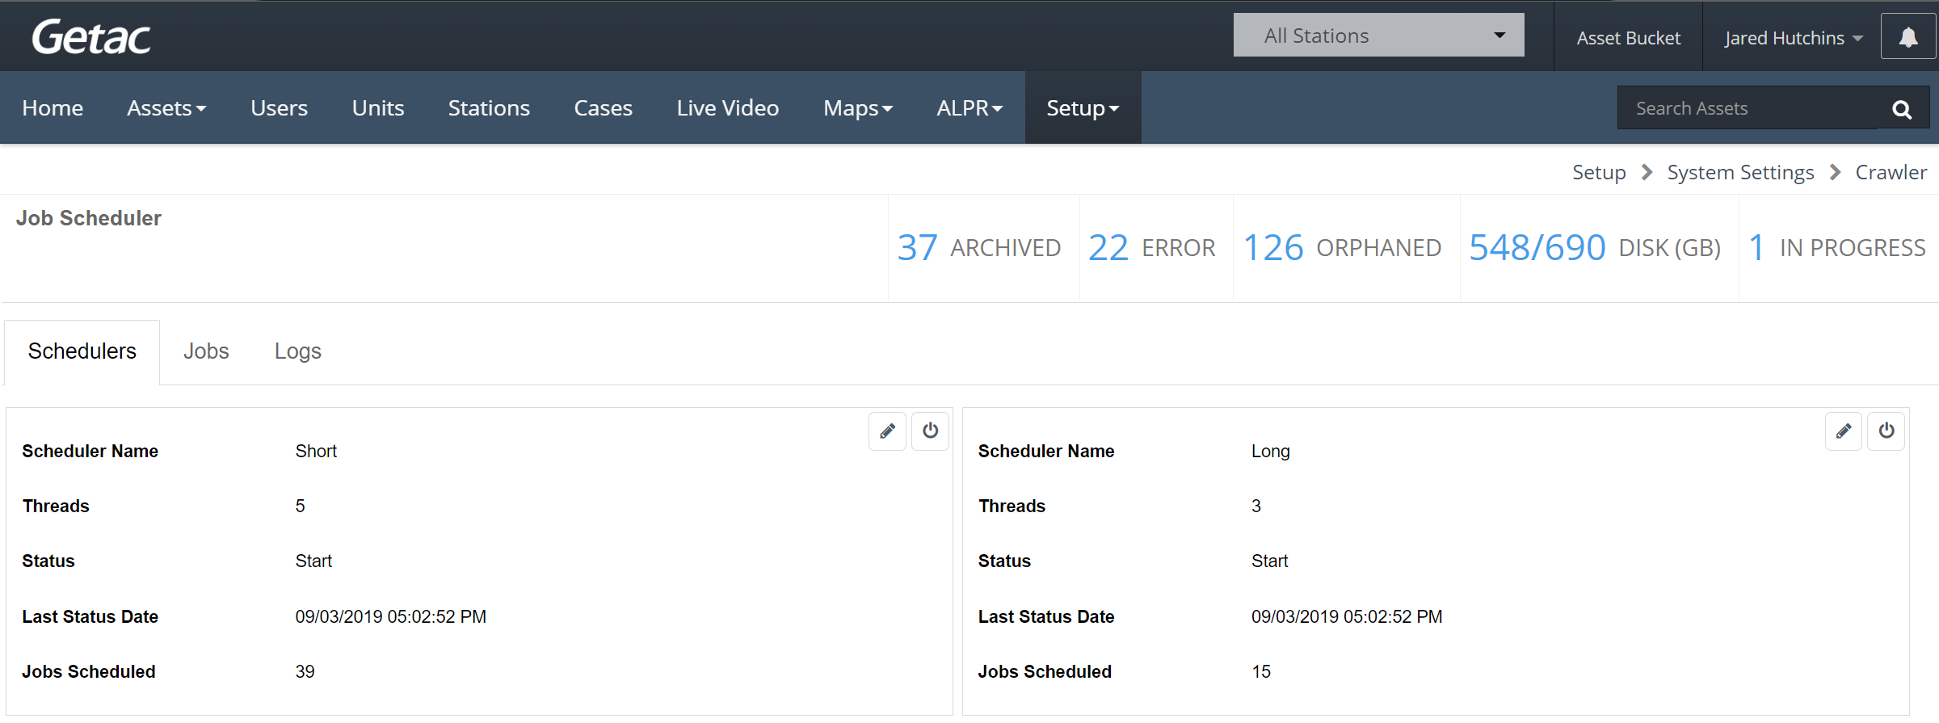Click the Setup breadcrumb
The height and width of the screenshot is (723, 1939).
[1599, 173]
